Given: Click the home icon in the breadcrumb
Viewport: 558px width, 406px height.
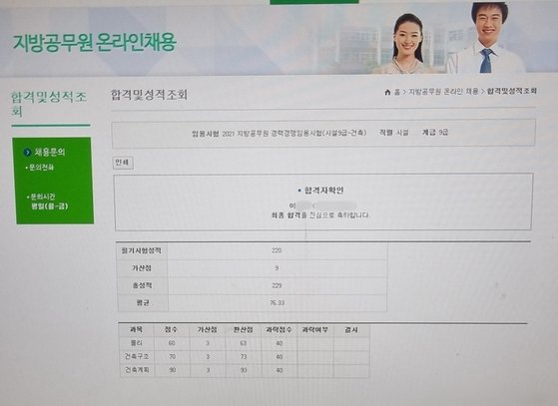Looking at the screenshot, I should point(387,92).
